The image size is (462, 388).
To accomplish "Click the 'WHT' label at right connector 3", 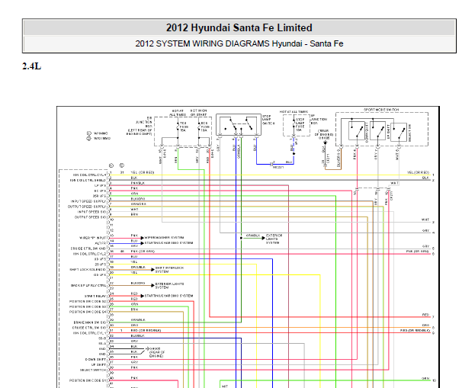I will tap(425, 220).
